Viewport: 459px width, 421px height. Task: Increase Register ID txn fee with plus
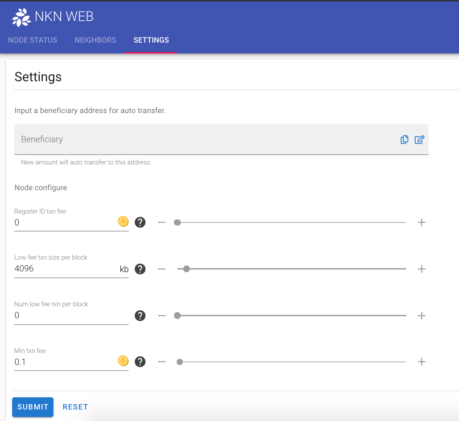[422, 222]
